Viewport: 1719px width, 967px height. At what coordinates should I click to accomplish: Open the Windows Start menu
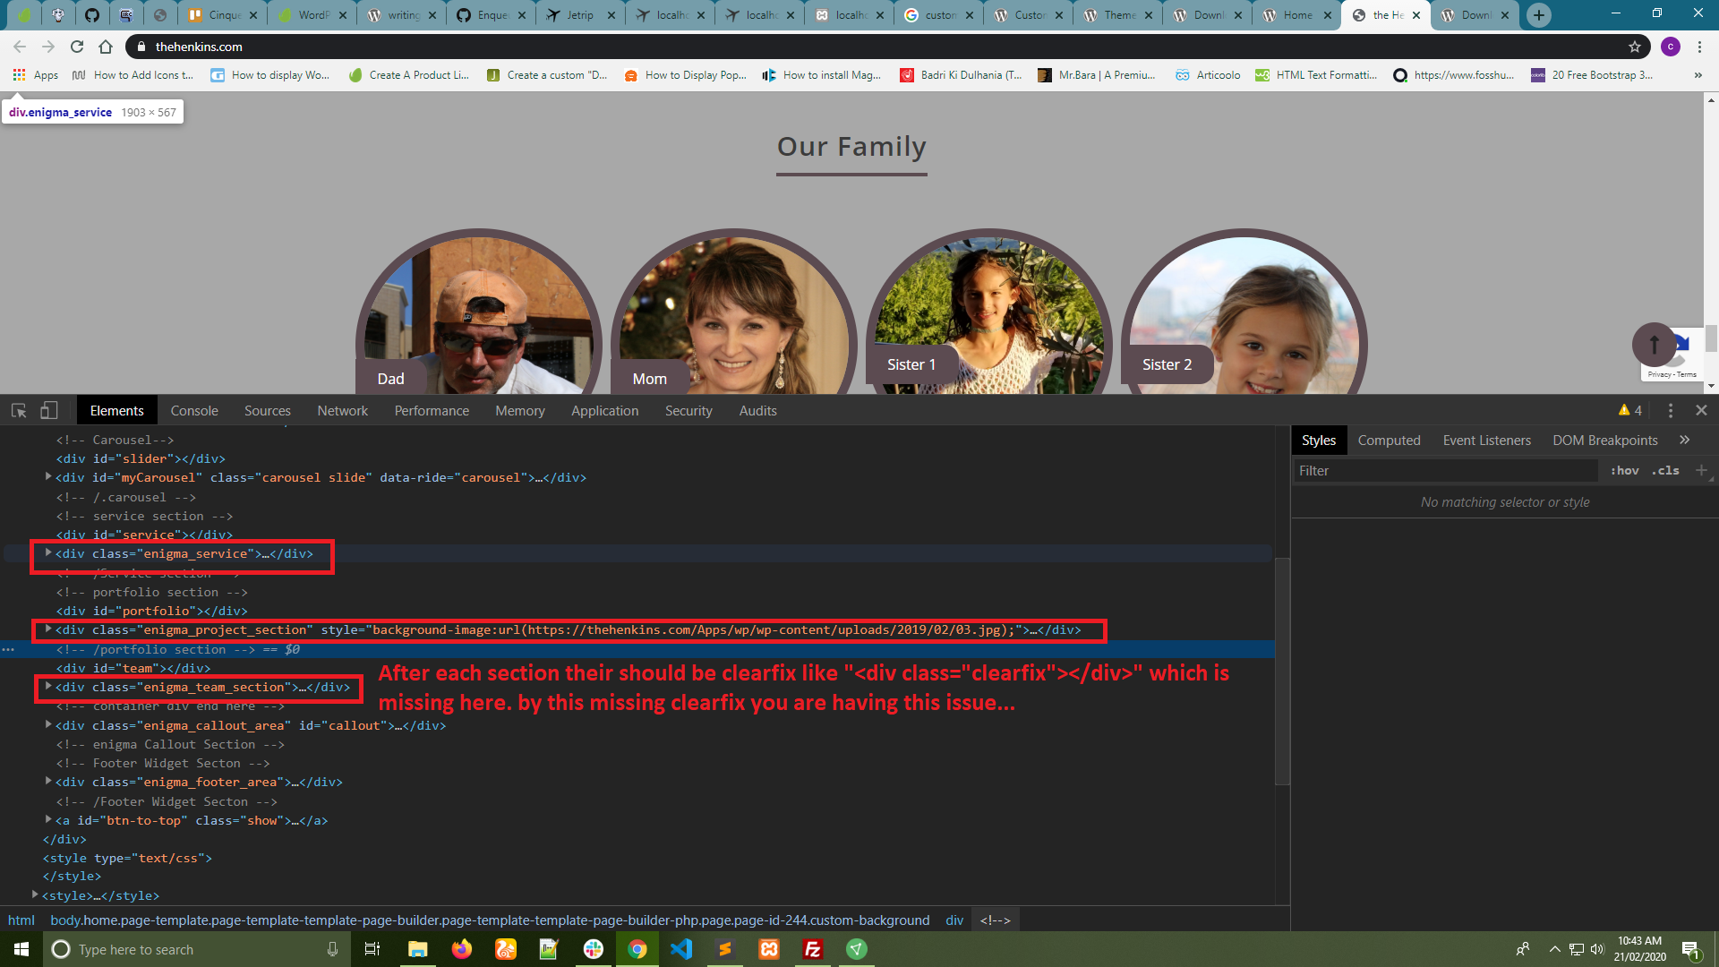click(x=21, y=949)
